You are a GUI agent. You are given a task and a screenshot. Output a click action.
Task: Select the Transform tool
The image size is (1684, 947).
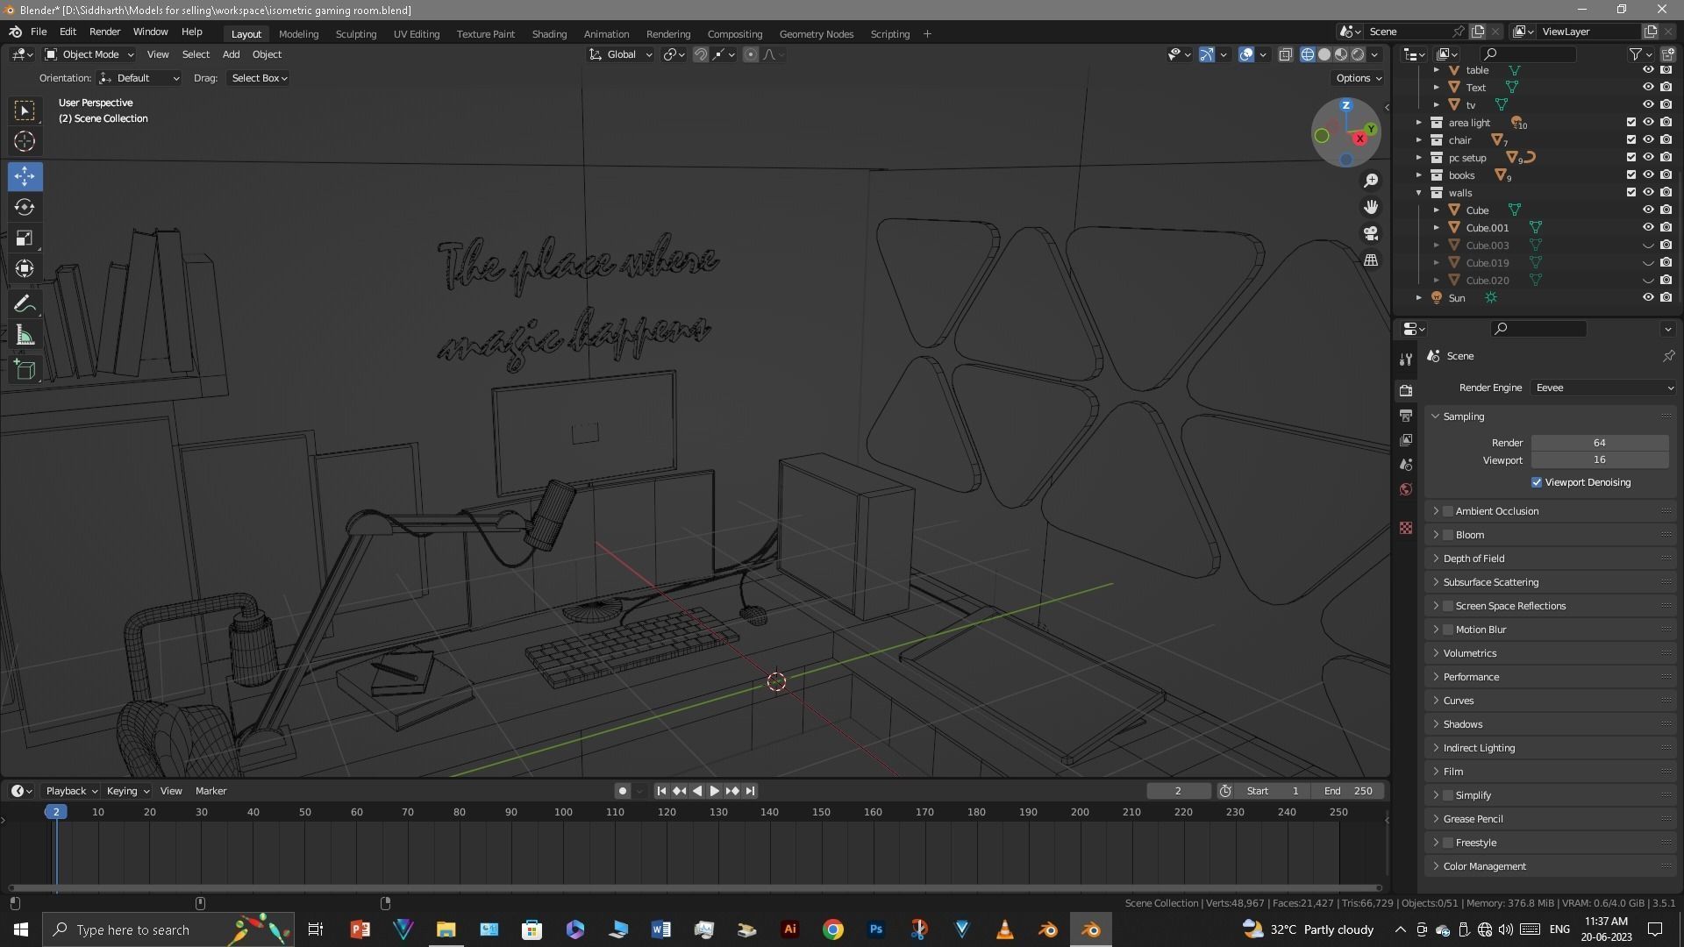pos(25,268)
